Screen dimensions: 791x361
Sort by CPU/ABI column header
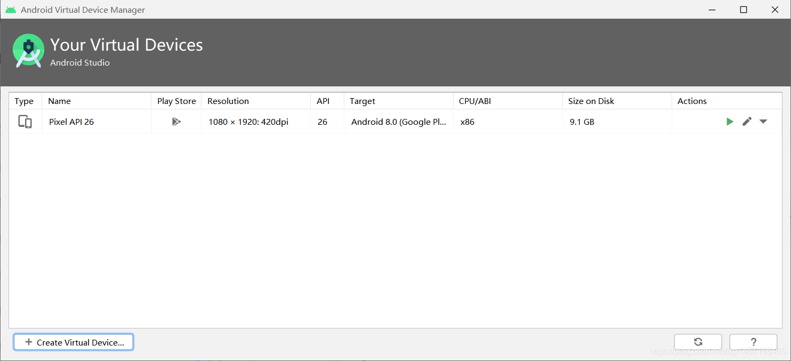[507, 101]
